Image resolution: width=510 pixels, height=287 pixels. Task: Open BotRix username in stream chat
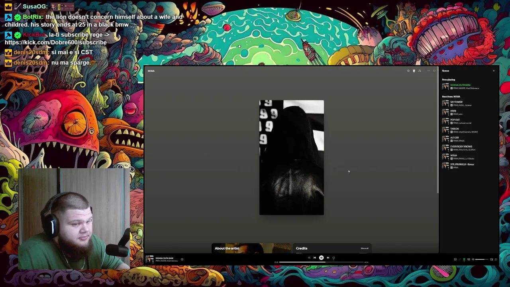pos(33,17)
